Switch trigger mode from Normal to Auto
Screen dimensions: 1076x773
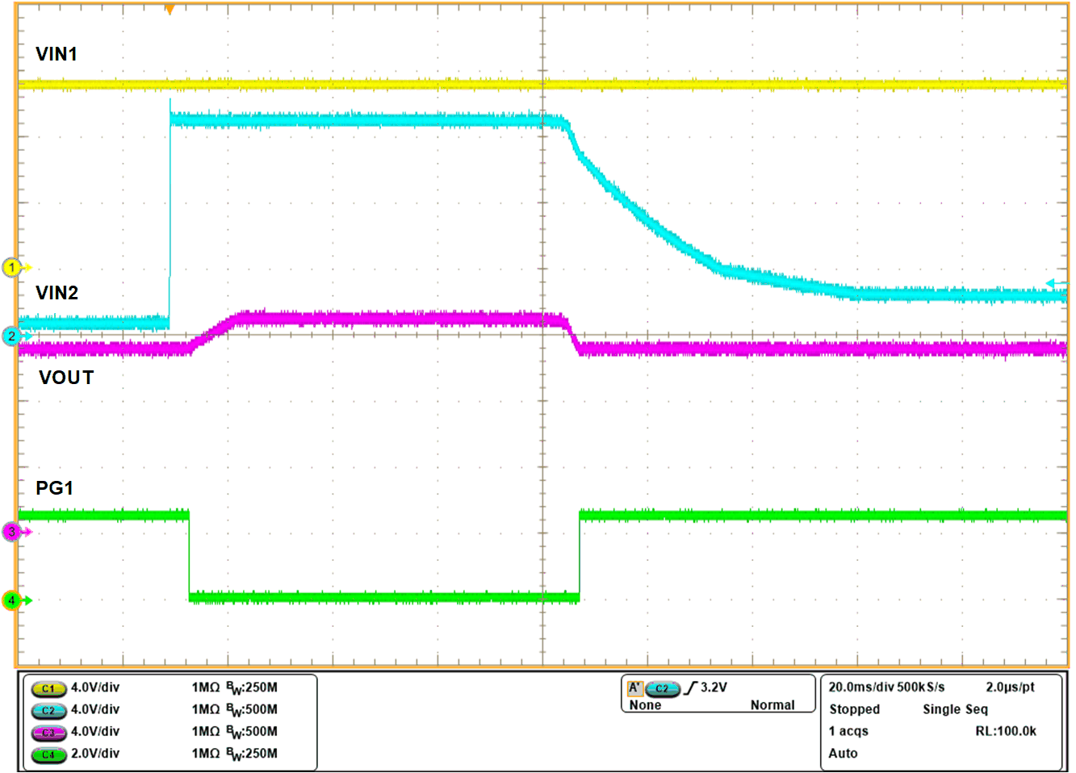click(x=772, y=705)
